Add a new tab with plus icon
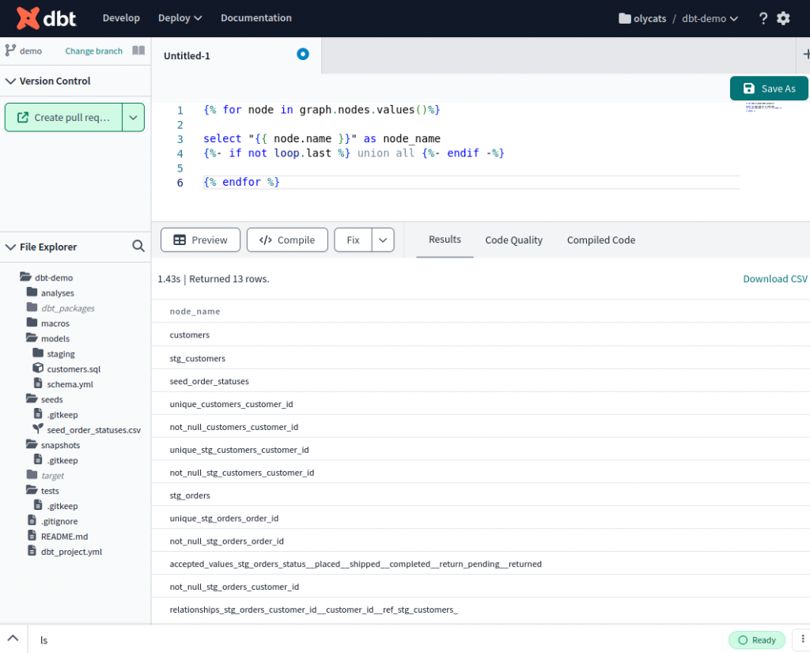Image resolution: width=810 pixels, height=653 pixels. click(806, 55)
